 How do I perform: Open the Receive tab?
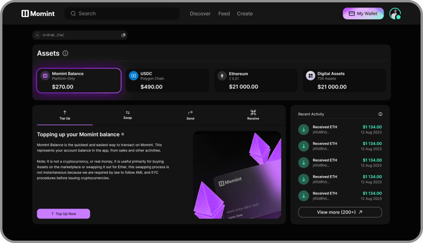point(253,115)
